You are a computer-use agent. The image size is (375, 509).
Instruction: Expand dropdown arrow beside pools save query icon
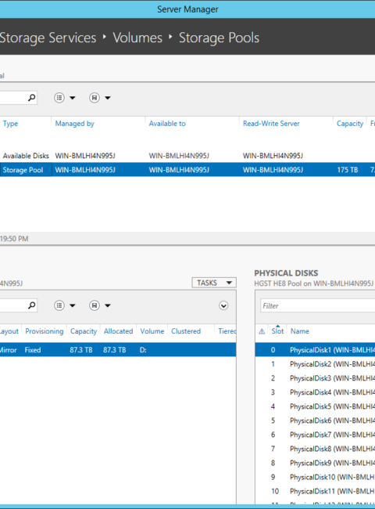(108, 98)
